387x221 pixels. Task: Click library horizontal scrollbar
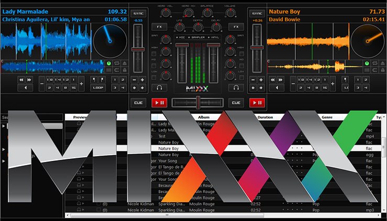point(168,215)
